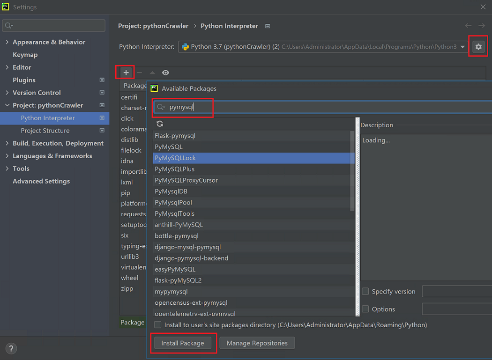Click the Install Package button
This screenshot has width=492, height=360.
point(183,343)
